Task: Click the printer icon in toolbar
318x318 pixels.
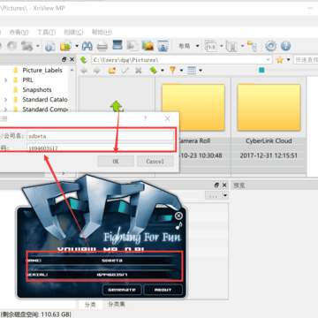Action: [x=102, y=46]
